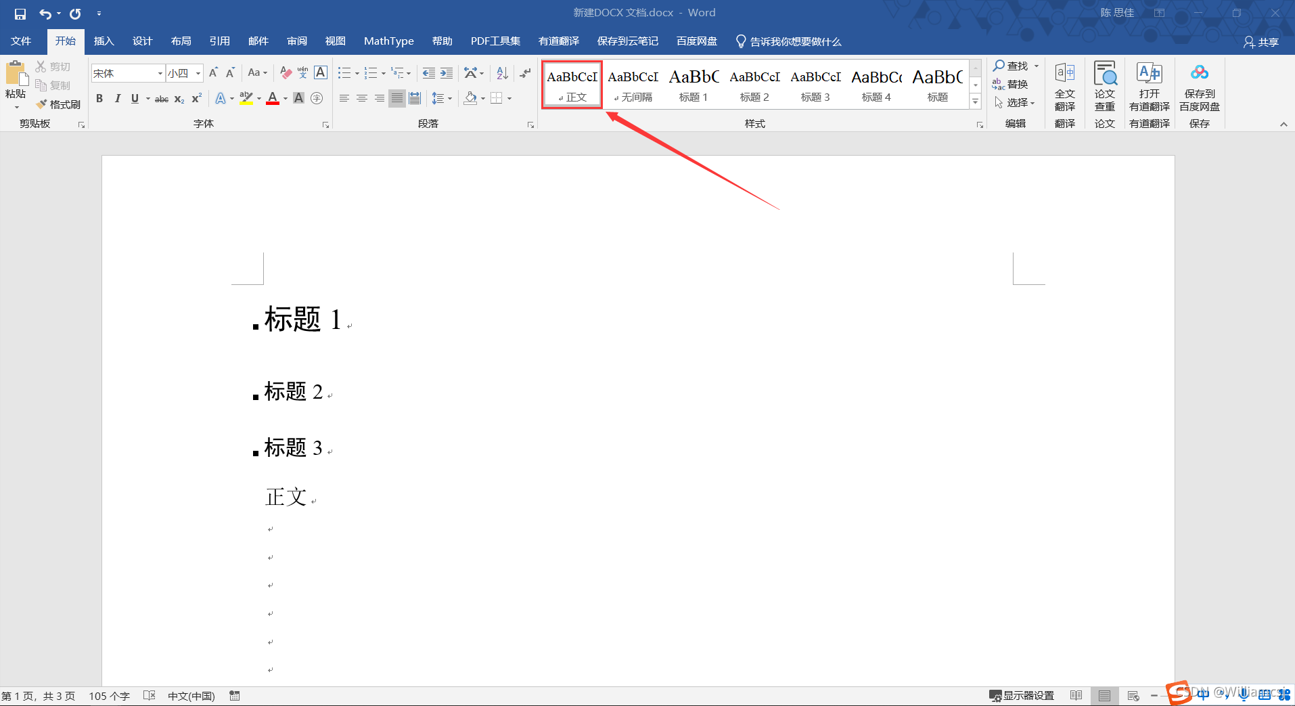Click 打开有道翻译 icon

pos(1150,87)
